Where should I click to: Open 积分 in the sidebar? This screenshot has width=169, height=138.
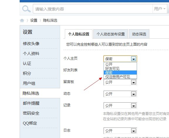click(x=27, y=73)
